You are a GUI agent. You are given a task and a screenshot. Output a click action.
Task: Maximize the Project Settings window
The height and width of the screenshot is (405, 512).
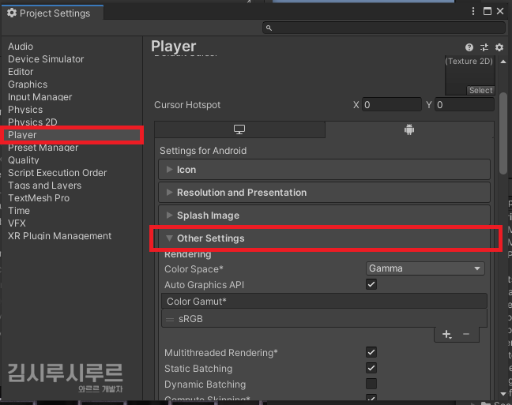488,11
